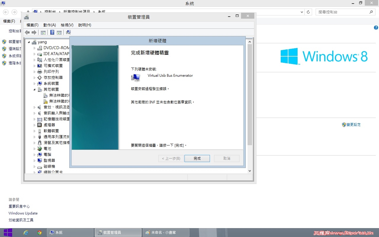Select the first unknown device question mark icon
The width and height of the screenshot is (379, 237).
46,95
